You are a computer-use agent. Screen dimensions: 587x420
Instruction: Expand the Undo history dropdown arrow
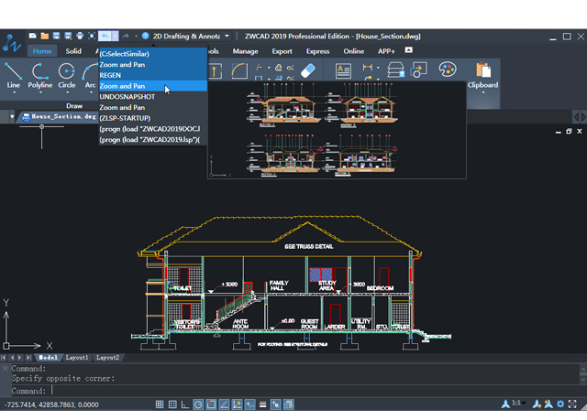tap(115, 36)
